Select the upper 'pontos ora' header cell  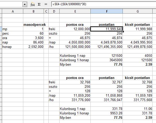point(75,24)
